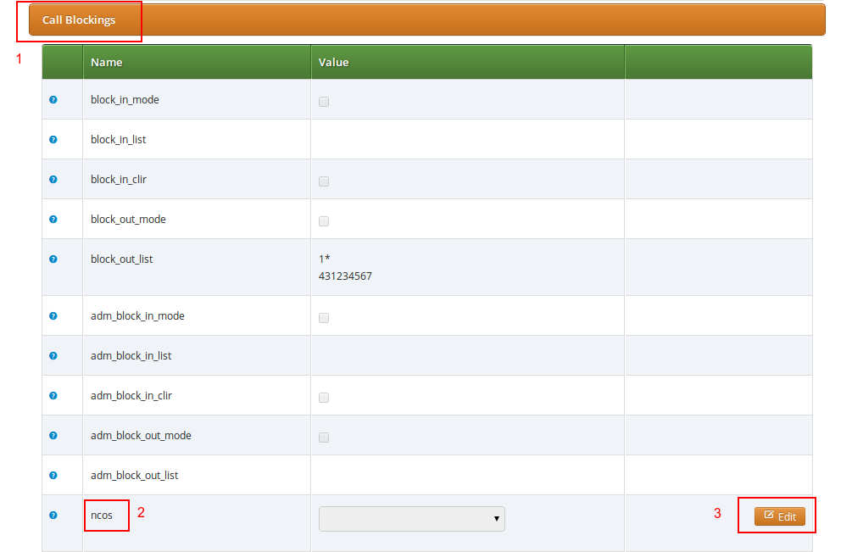Screen dimensions: 852x552
Task: Click help icon beside block_in_list
Action: pyautogui.click(x=53, y=140)
